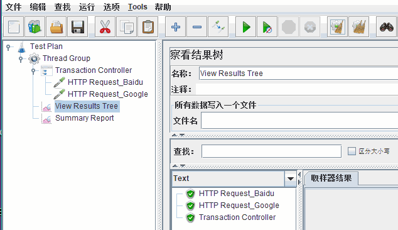Open the 运行 menu
The height and width of the screenshot is (230, 398).
pyautogui.click(x=87, y=7)
